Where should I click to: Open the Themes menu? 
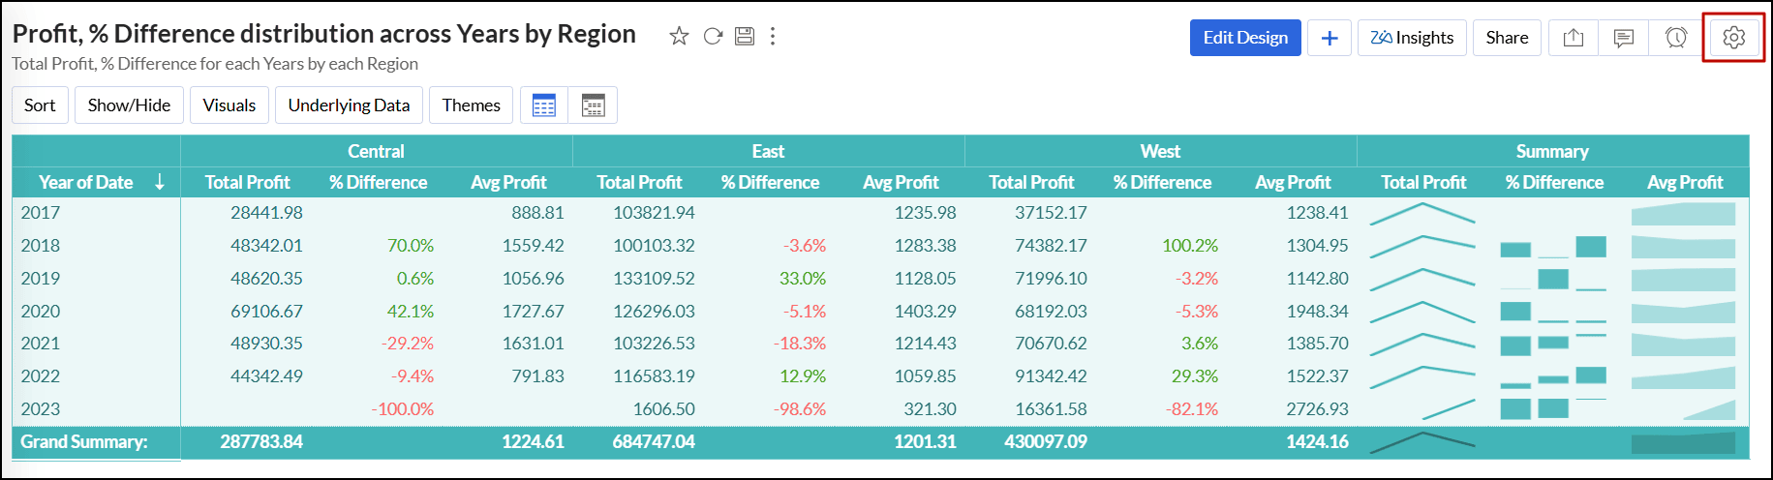[x=472, y=105]
